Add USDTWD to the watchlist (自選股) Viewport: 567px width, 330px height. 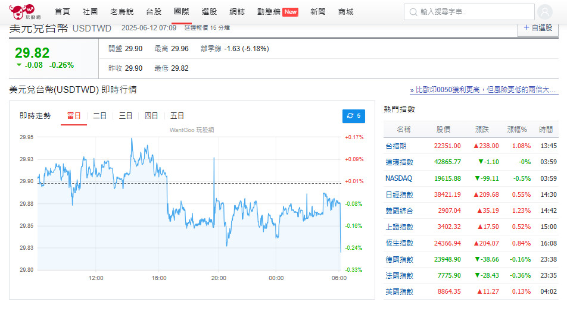(x=538, y=28)
